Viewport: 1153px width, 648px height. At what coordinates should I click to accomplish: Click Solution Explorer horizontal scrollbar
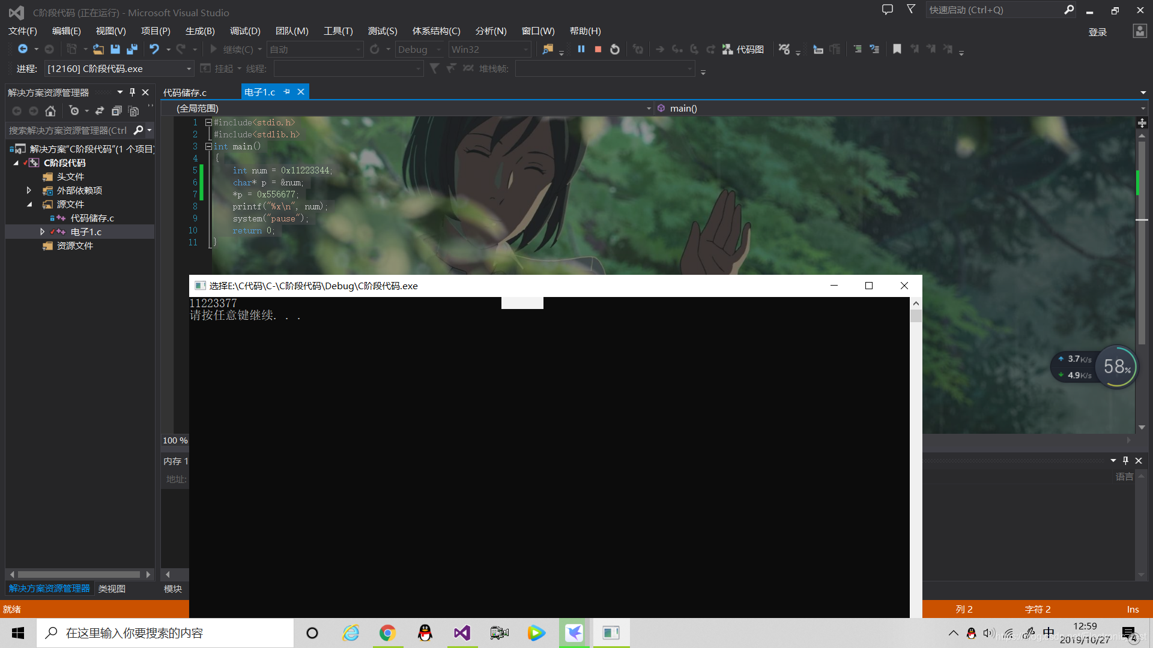(79, 574)
